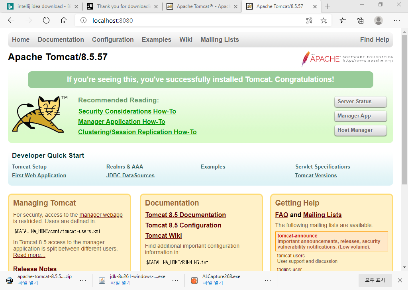
Task: Open Home in Tomcat navigation bar
Action: click(x=21, y=39)
